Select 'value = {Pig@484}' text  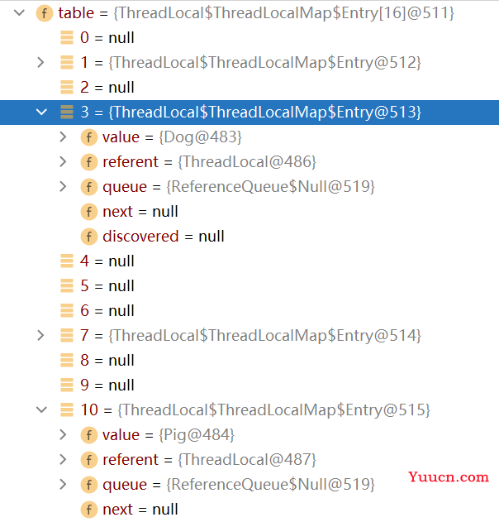click(x=169, y=435)
